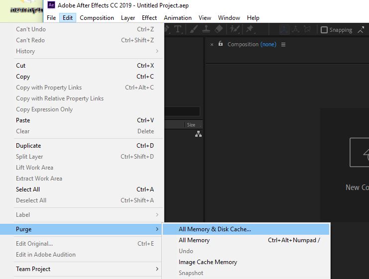
Task: Click the project panel search field
Action: click(x=182, y=111)
